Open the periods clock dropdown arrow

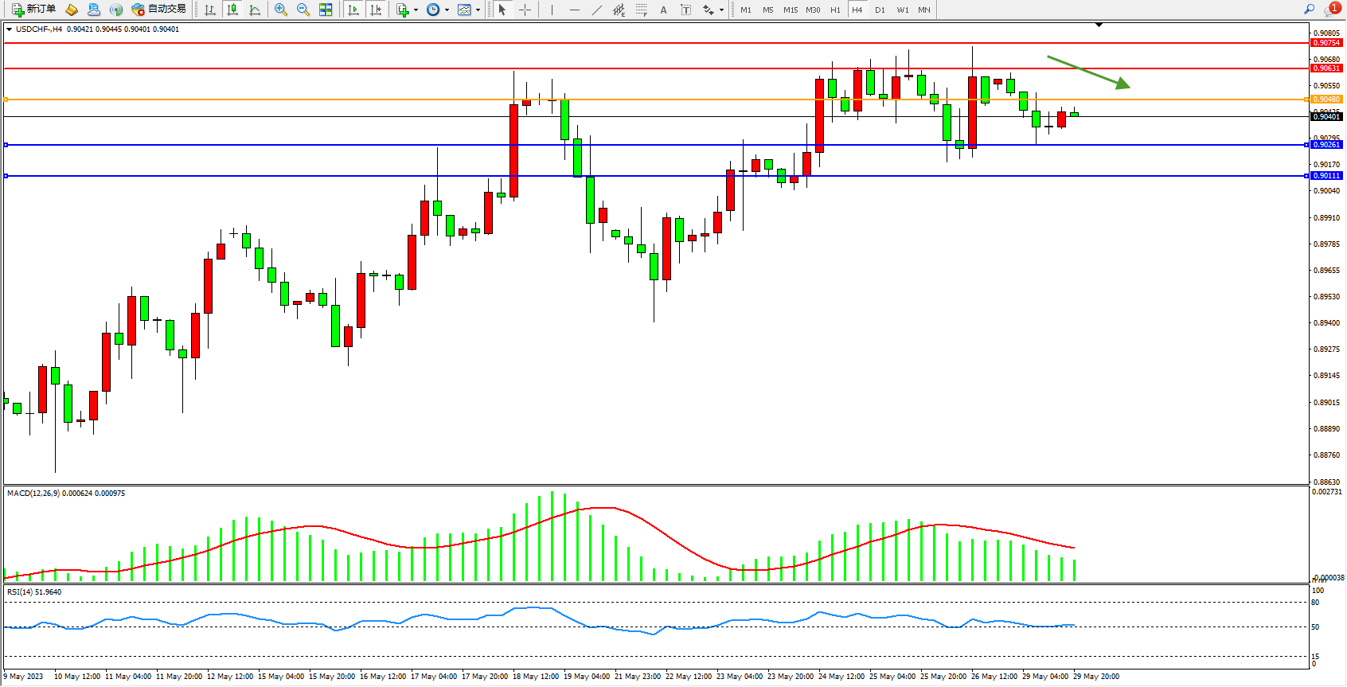[x=447, y=10]
